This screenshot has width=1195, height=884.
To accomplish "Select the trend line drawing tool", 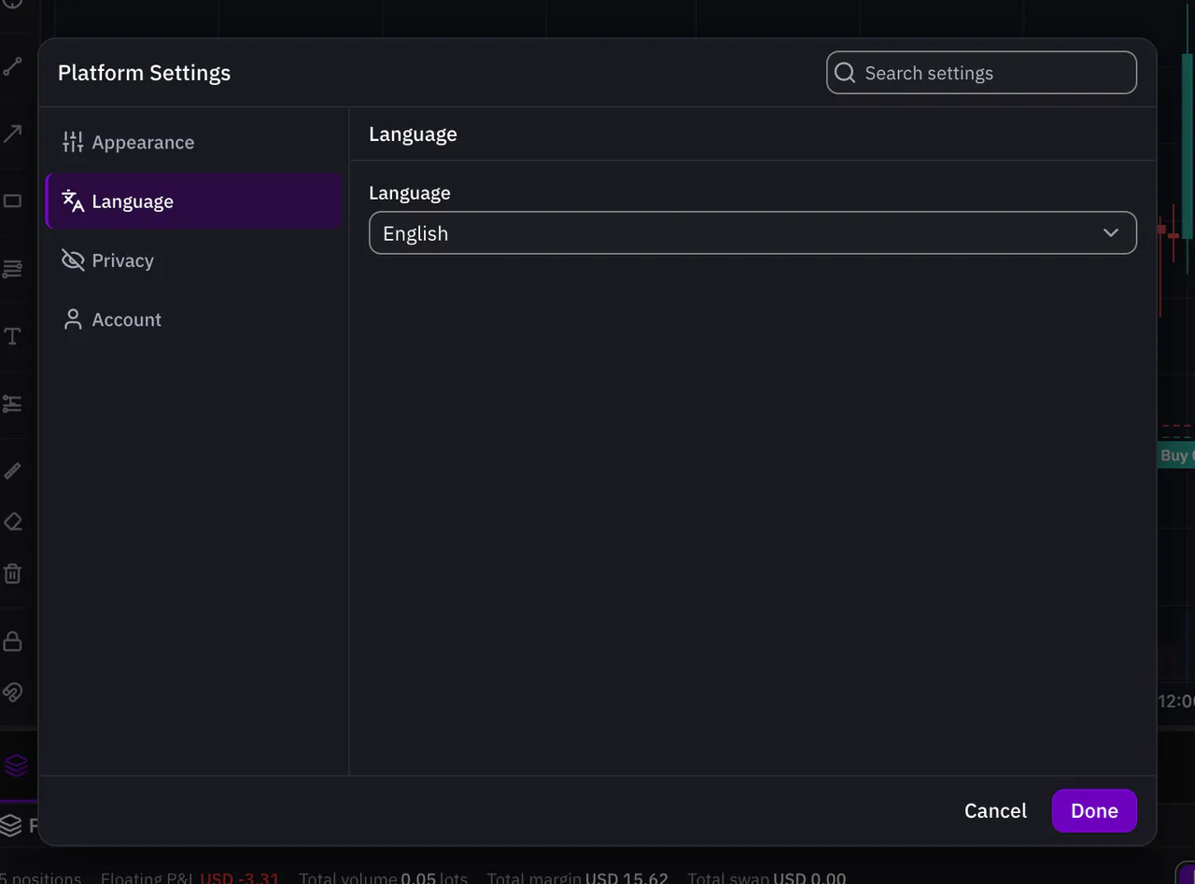I will [12, 66].
